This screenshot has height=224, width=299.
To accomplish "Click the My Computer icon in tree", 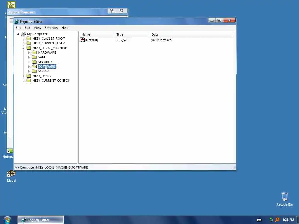I will [23, 34].
